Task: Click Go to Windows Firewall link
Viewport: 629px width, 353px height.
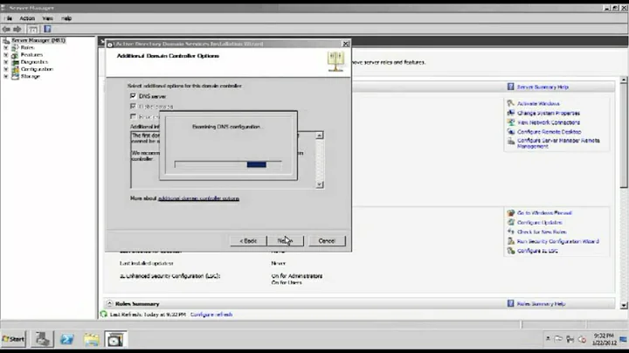Action: coord(544,213)
